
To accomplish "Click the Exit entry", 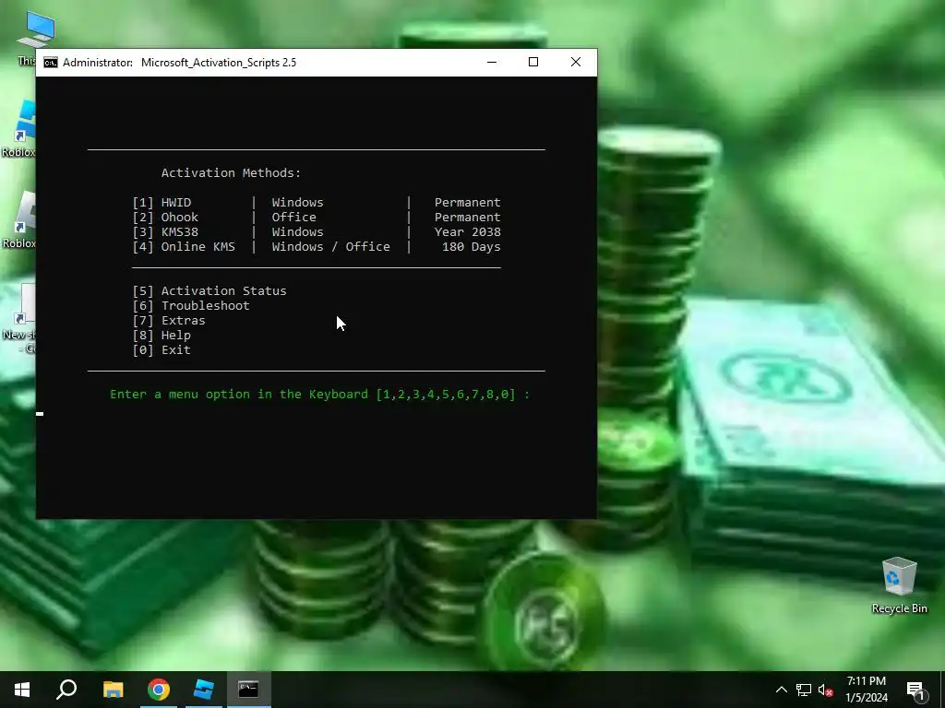I will [161, 349].
